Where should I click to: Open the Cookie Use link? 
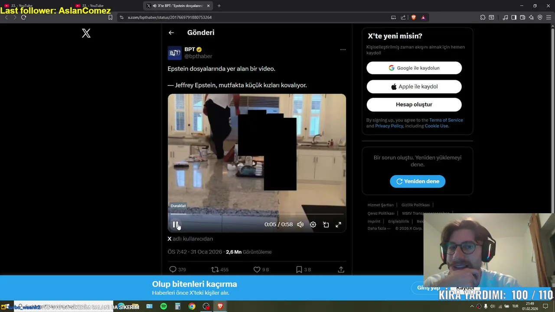[x=436, y=126]
